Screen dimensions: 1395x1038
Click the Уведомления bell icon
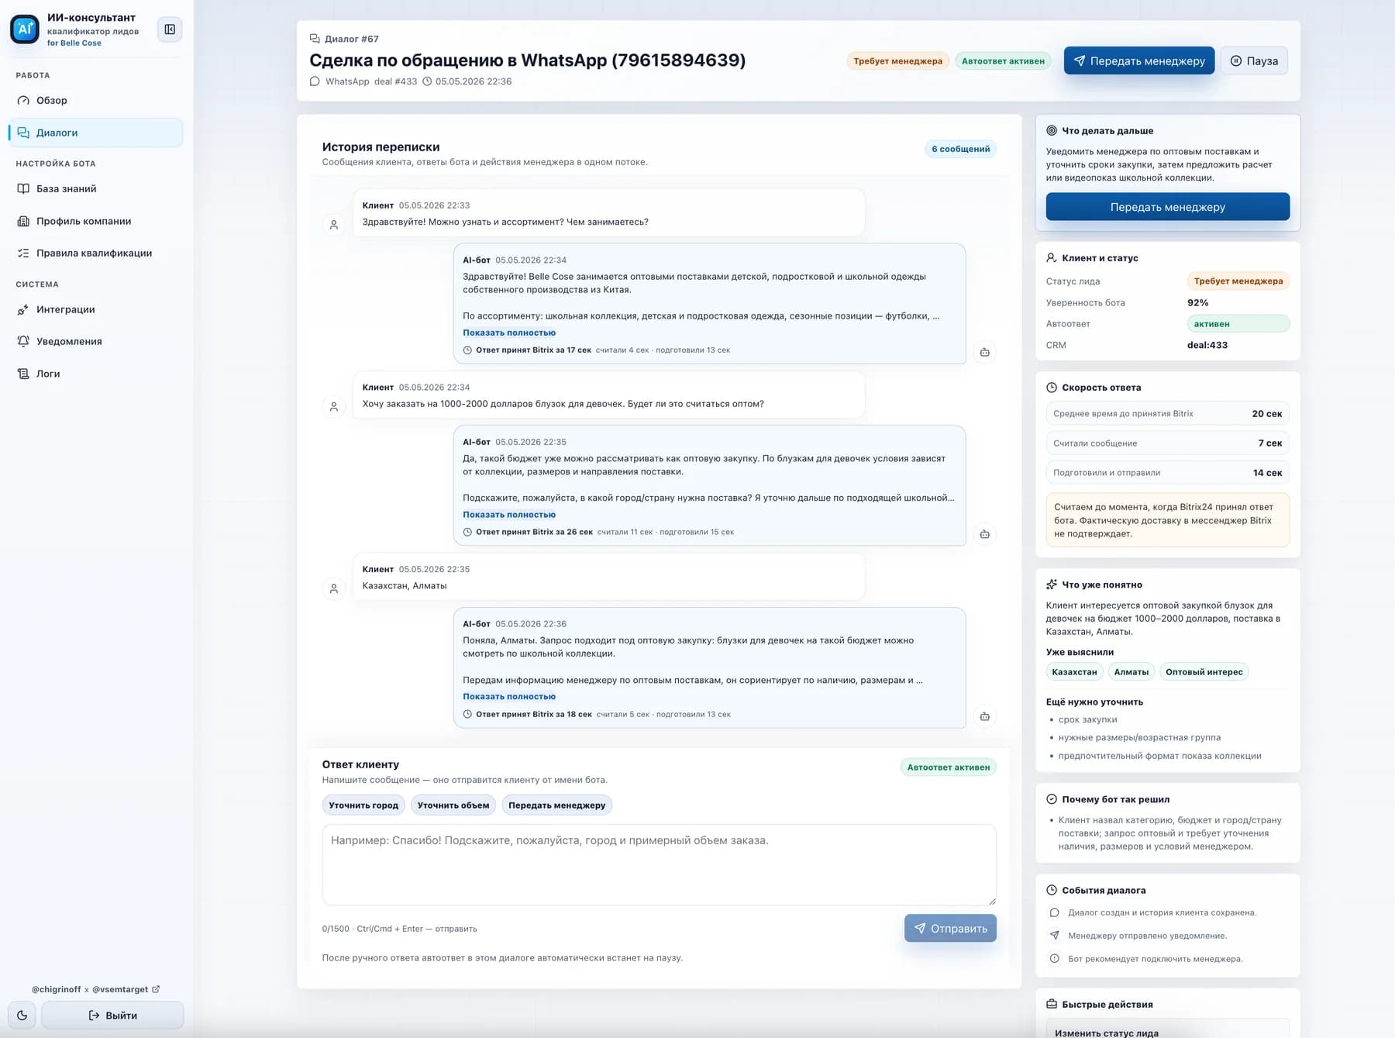pyautogui.click(x=23, y=341)
